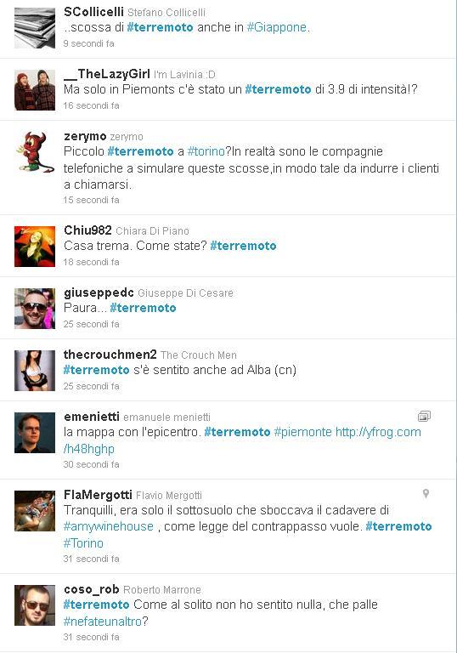457x653 pixels.
Task: Open coso_rob's profile photo
Action: coord(35,605)
